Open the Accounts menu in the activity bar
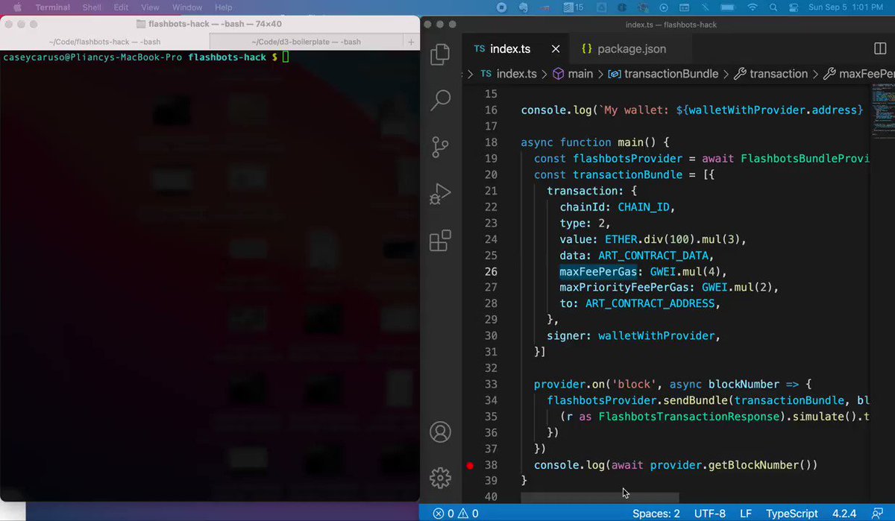The width and height of the screenshot is (895, 521). [441, 432]
